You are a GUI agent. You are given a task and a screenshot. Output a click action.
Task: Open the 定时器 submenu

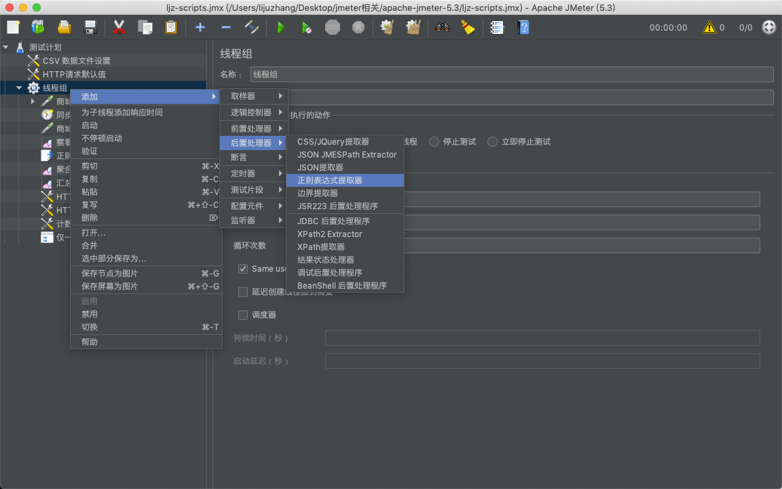[x=253, y=173]
